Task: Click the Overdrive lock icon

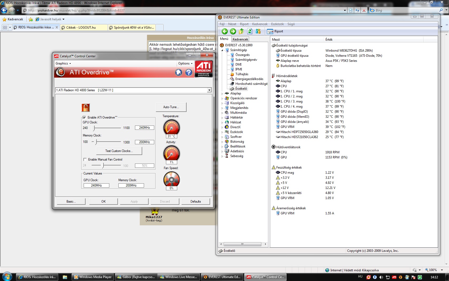Action: pos(86,108)
